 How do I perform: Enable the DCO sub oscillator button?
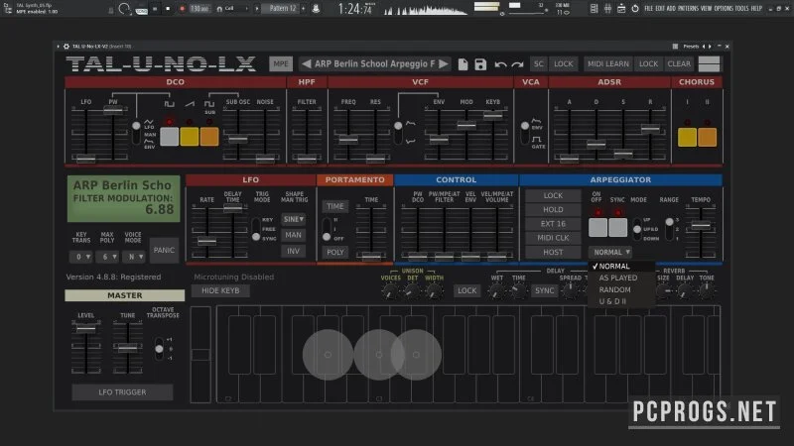(209, 137)
